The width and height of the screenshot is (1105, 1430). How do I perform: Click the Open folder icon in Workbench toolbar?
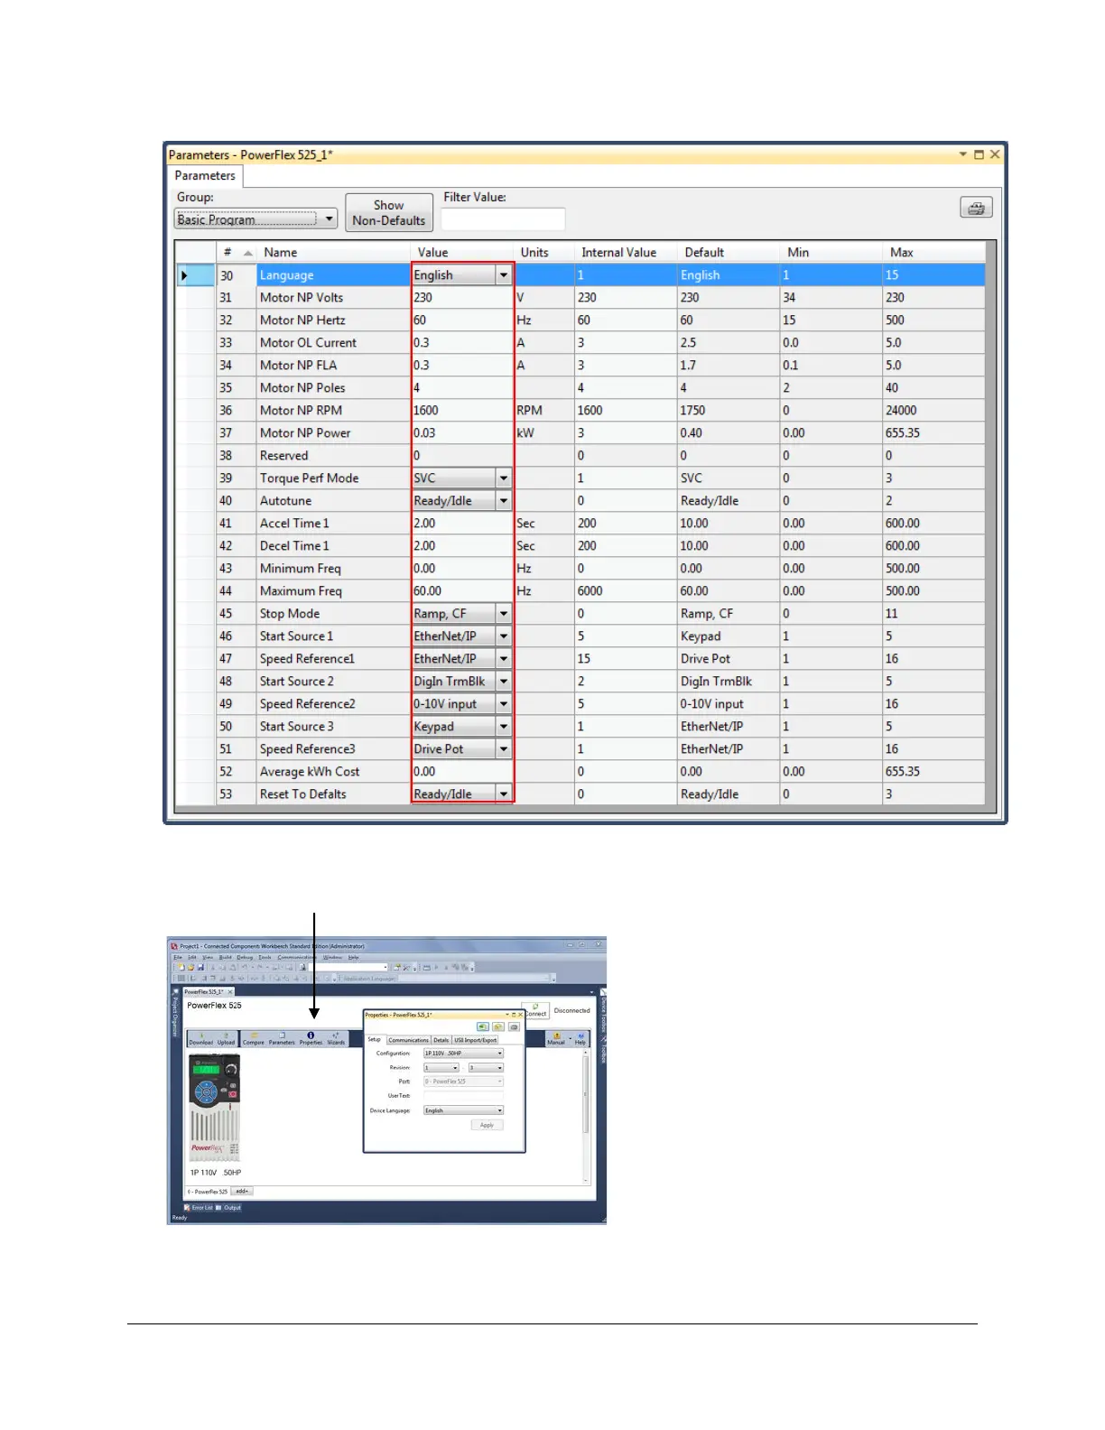(190, 967)
